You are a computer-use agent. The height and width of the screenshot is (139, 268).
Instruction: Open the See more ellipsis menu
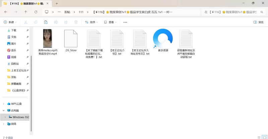(x=125, y=22)
